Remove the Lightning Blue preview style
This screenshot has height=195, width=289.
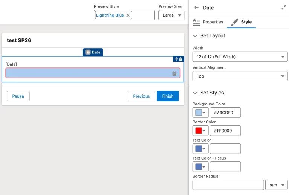(x=128, y=15)
